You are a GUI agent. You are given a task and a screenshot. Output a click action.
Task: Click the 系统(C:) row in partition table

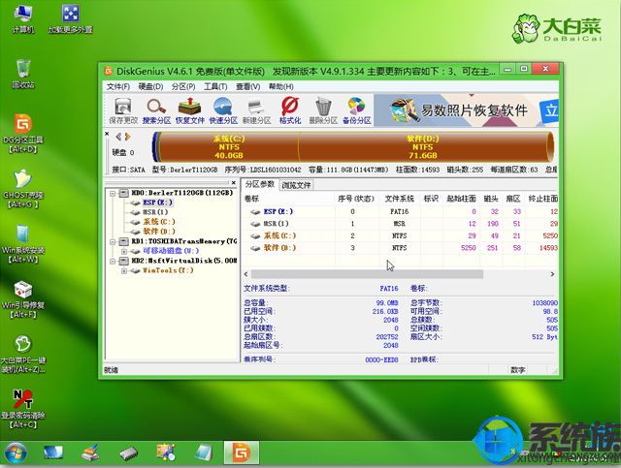pyautogui.click(x=401, y=235)
